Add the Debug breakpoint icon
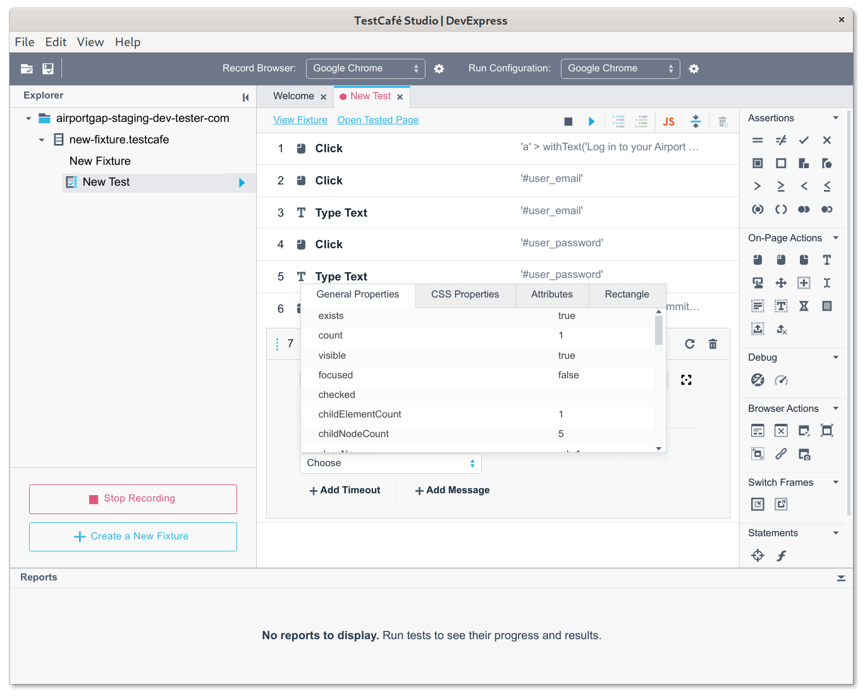This screenshot has height=696, width=865. coord(758,380)
